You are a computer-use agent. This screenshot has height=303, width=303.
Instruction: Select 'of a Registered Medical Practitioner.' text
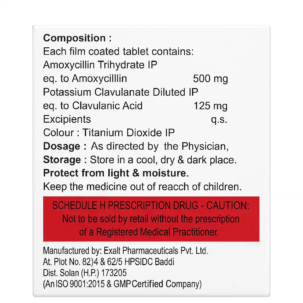pyautogui.click(x=149, y=232)
